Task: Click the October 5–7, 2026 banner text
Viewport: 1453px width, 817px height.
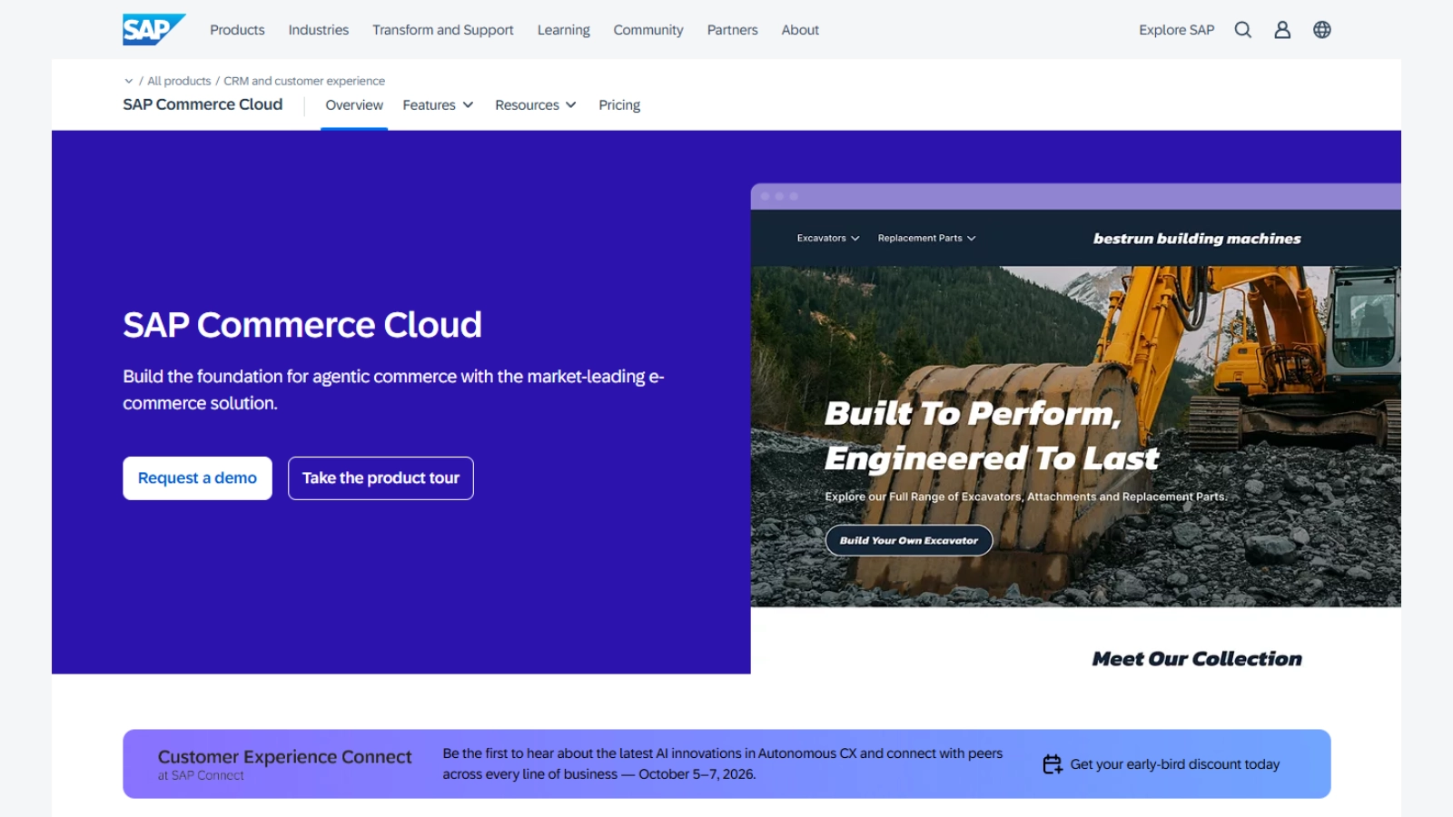Action: click(697, 774)
